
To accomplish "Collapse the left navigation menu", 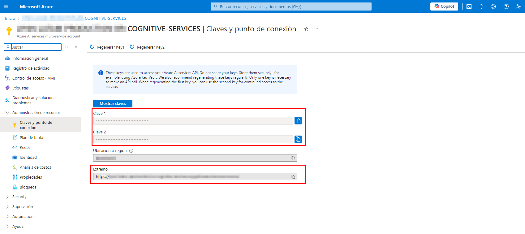I will [76, 47].
